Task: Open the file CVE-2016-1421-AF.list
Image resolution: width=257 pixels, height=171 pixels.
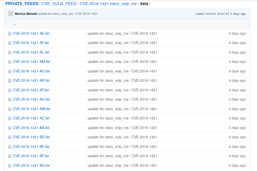Action: [x=31, y=43]
